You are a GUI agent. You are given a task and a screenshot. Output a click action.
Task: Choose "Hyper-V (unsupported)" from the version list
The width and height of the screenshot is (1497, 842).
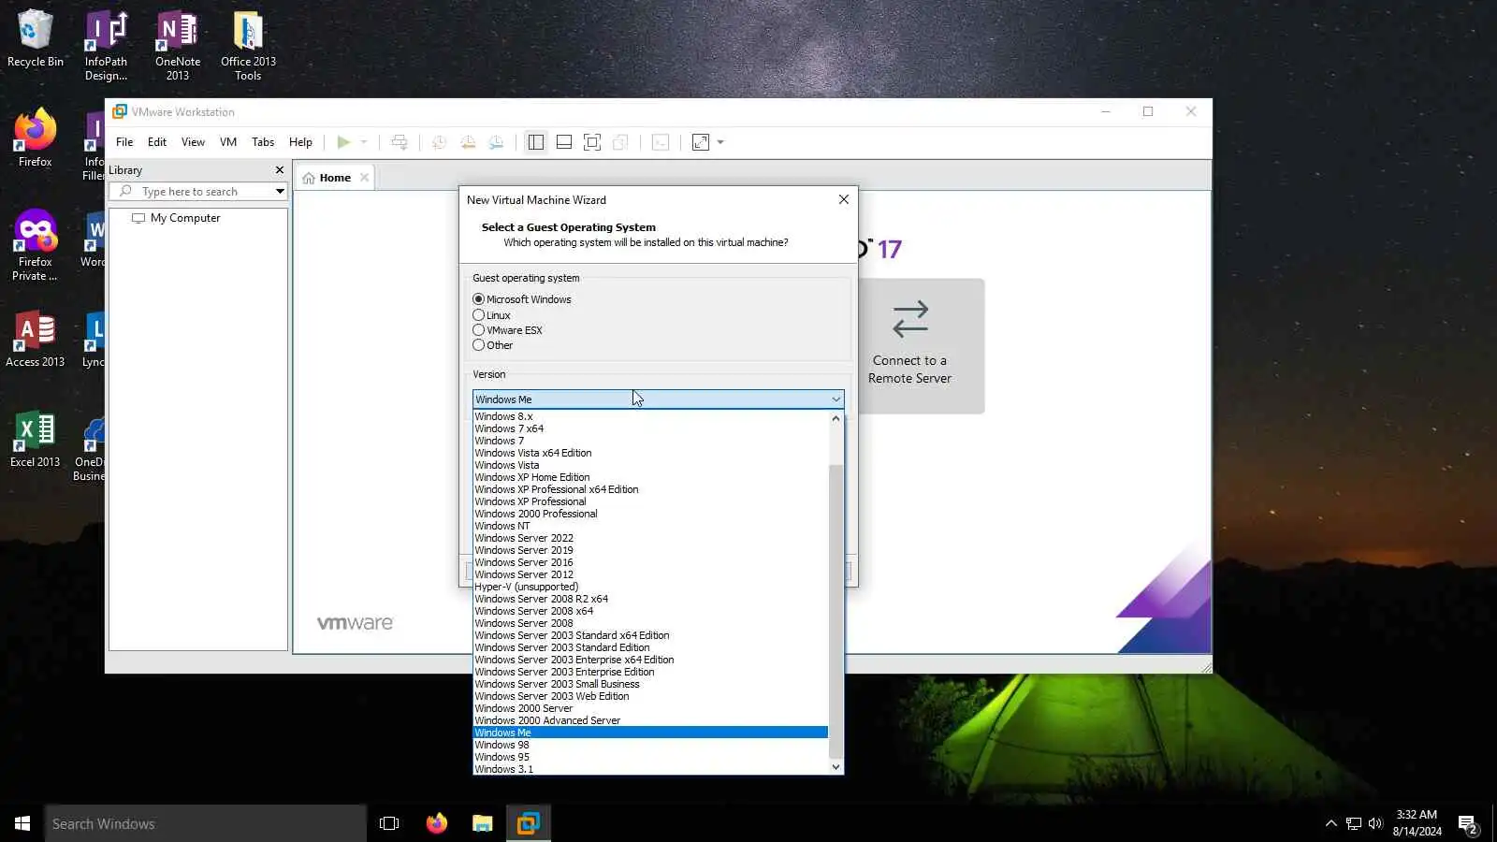click(x=650, y=587)
